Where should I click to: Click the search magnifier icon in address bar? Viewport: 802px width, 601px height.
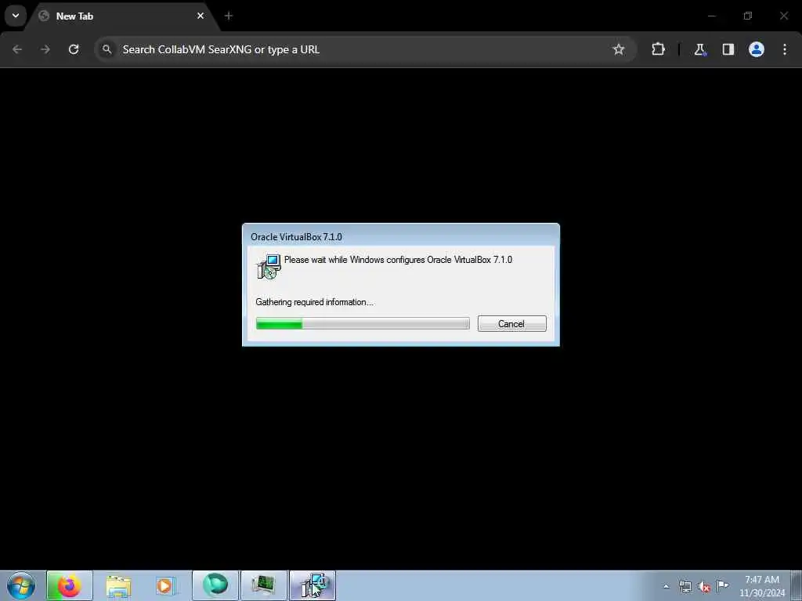click(107, 49)
